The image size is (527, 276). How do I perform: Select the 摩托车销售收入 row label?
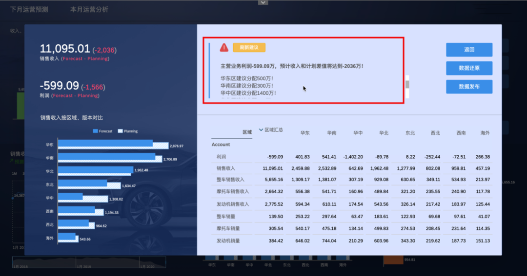point(233,191)
